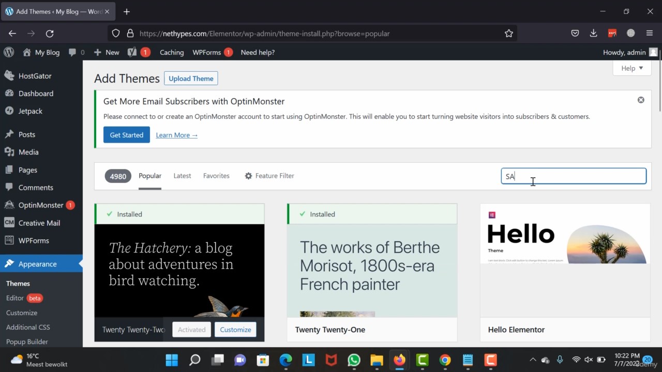
Task: Switch to the Latest tab
Action: pyautogui.click(x=182, y=176)
